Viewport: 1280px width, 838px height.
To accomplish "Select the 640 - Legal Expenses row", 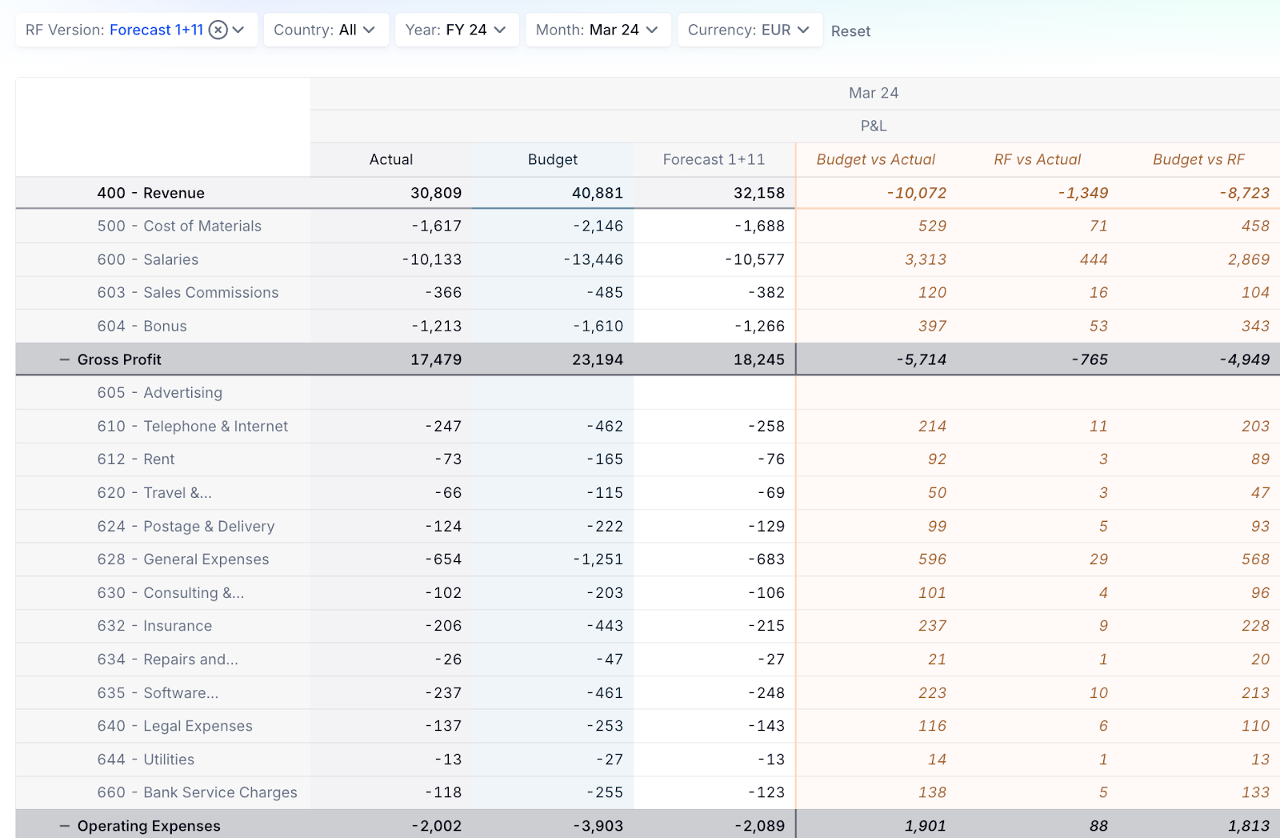I will point(175,726).
